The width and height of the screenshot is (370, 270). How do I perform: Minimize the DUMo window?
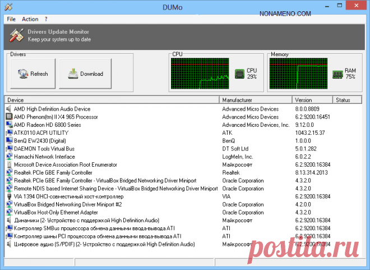click(x=327, y=6)
